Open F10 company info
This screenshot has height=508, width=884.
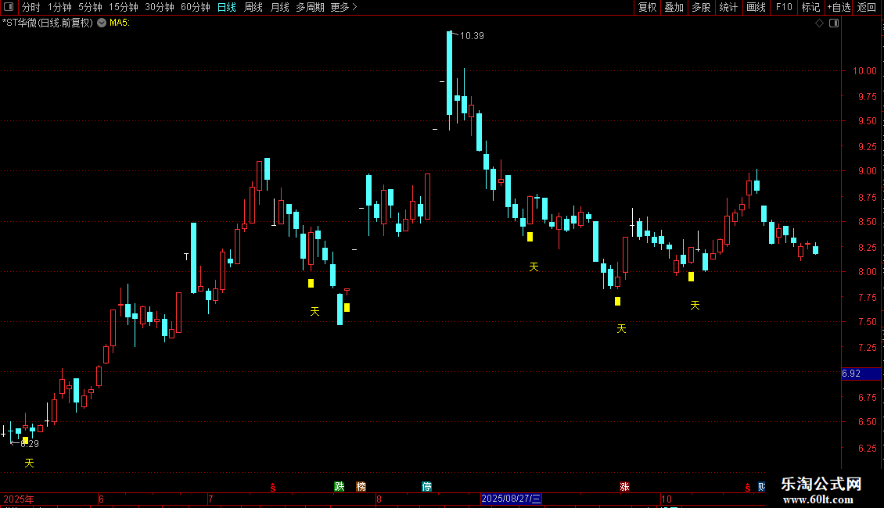click(x=784, y=7)
